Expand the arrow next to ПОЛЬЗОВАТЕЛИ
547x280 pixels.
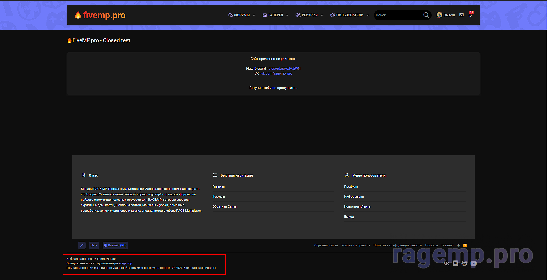(x=367, y=15)
